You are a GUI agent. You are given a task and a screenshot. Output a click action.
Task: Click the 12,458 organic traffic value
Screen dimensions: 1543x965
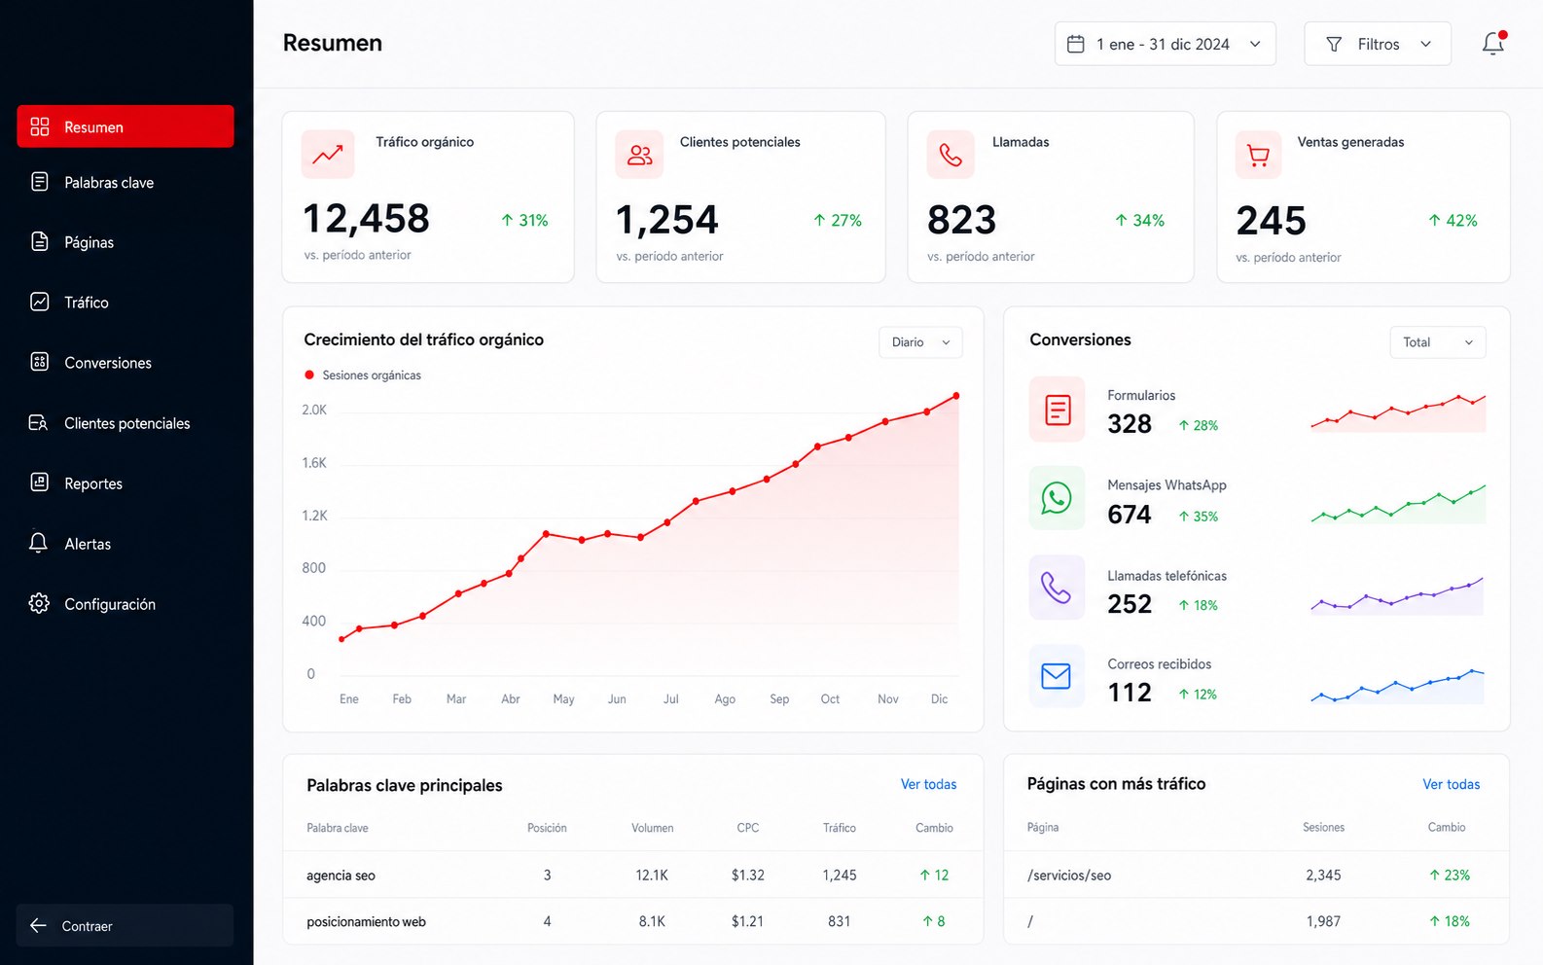pyautogui.click(x=366, y=218)
